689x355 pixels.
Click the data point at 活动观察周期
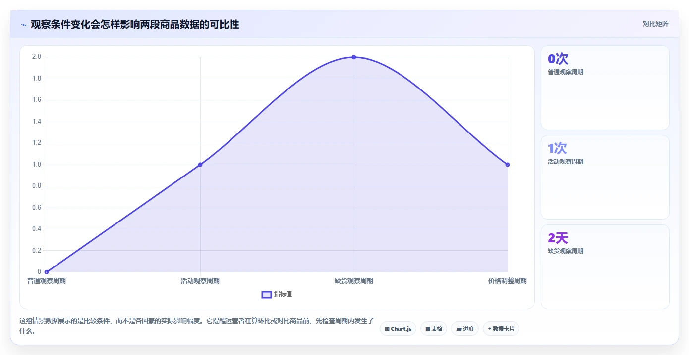click(x=200, y=165)
